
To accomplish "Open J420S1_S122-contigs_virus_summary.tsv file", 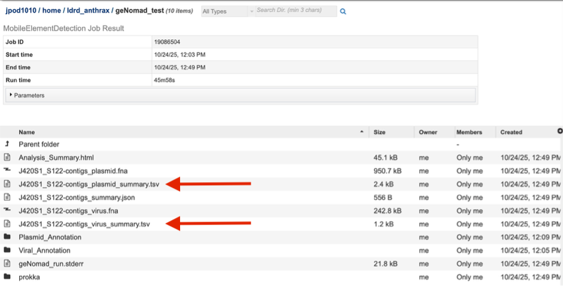I will click(84, 224).
